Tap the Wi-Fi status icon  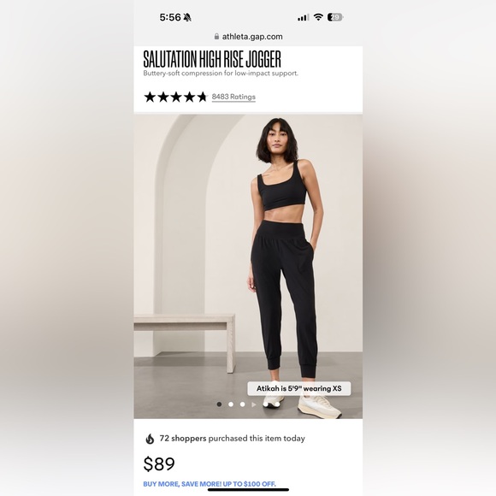[x=318, y=17]
